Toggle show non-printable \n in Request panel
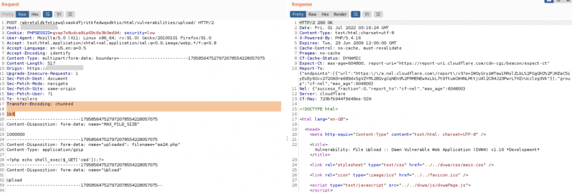This screenshot has height=193, width=572. (x=59, y=15)
